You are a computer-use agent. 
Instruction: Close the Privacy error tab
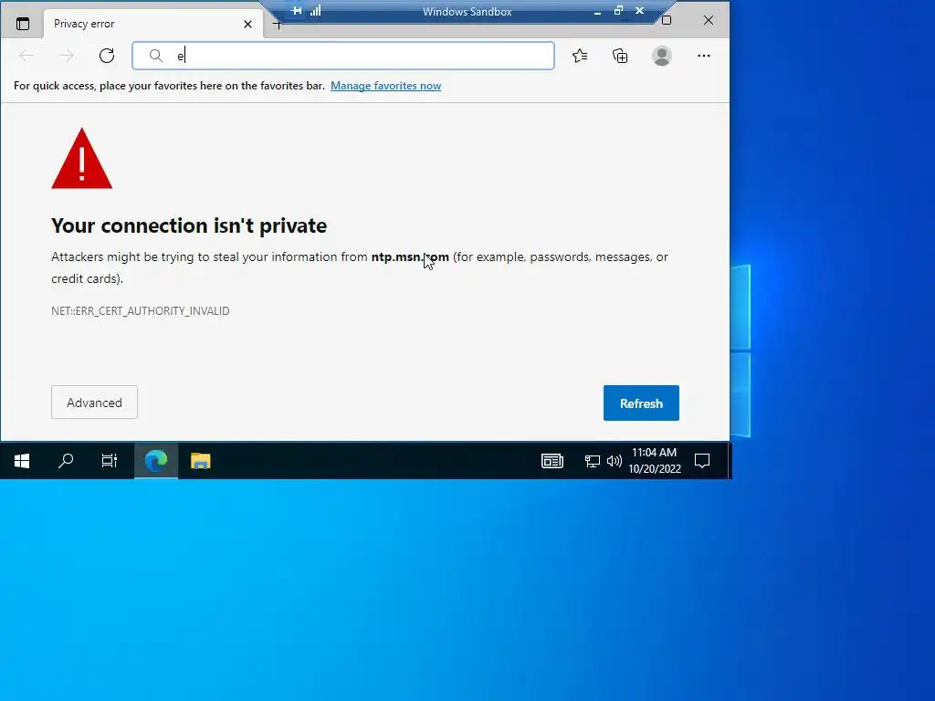tap(248, 24)
